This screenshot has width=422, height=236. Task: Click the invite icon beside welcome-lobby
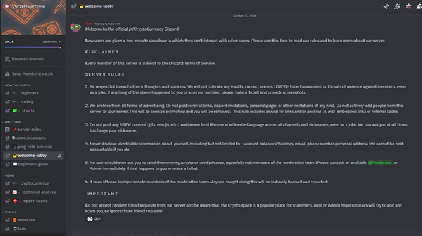(60, 156)
